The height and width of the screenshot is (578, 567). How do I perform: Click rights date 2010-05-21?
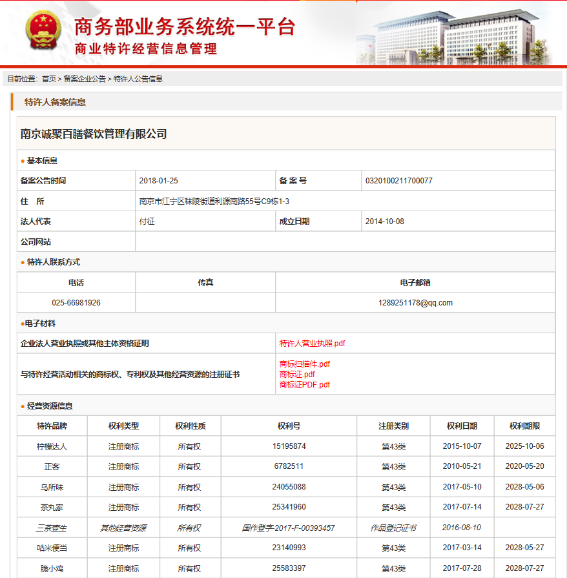[x=462, y=466]
